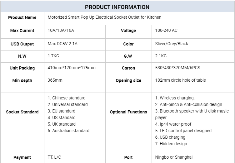
Task: Click the 530*430*370MM/6PCS carton value
Action: (177, 68)
